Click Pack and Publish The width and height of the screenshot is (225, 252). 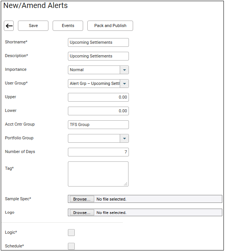[x=110, y=26]
